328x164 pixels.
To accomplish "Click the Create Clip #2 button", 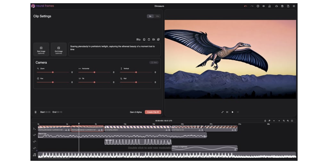I will 153,112.
